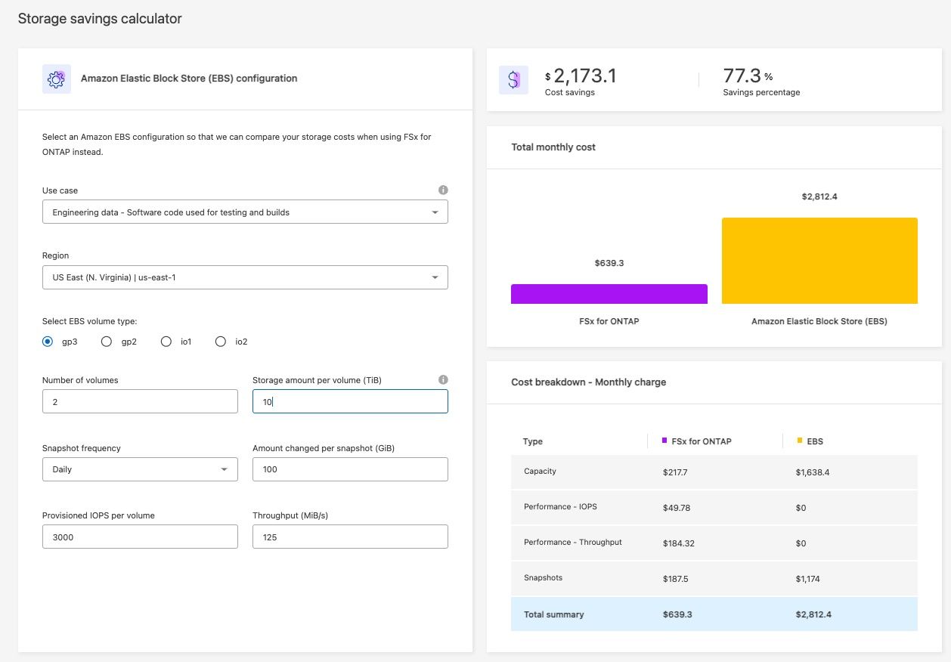Click the yellow EBS legend marker
Image resolution: width=951 pixels, height=662 pixels.
point(800,441)
